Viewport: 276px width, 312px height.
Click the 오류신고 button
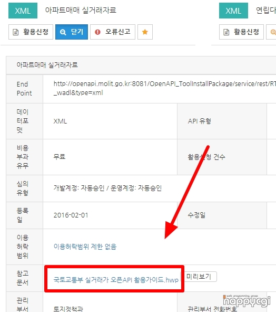pos(113,32)
